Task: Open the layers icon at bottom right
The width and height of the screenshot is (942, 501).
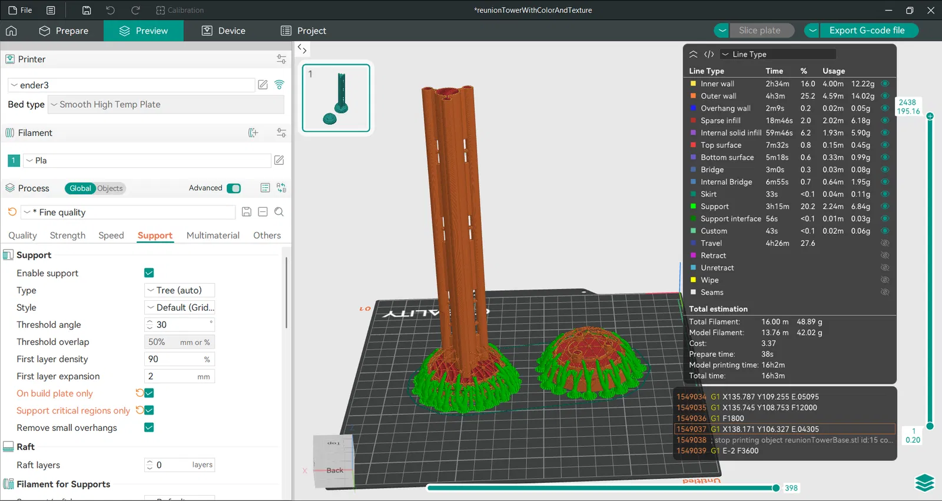Action: tap(924, 483)
